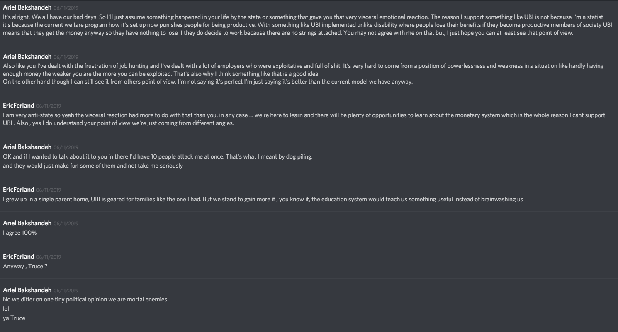618x332 pixels.
Task: Open EricFerland's name above the "single parent home" message
Action: click(x=18, y=190)
